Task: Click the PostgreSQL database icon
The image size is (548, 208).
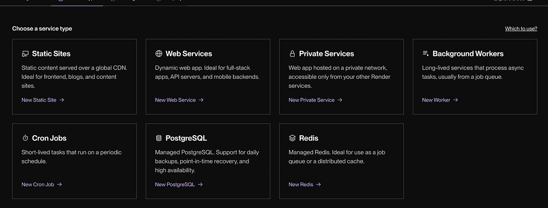Action: click(x=158, y=138)
